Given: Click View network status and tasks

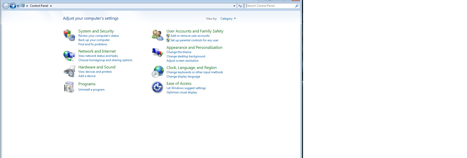Looking at the screenshot, I should (x=98, y=56).
